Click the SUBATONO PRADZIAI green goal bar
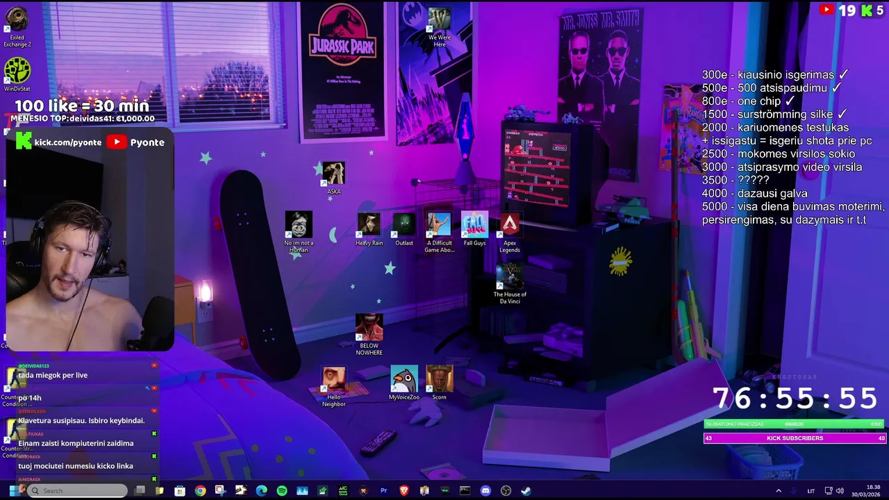 coord(795,424)
